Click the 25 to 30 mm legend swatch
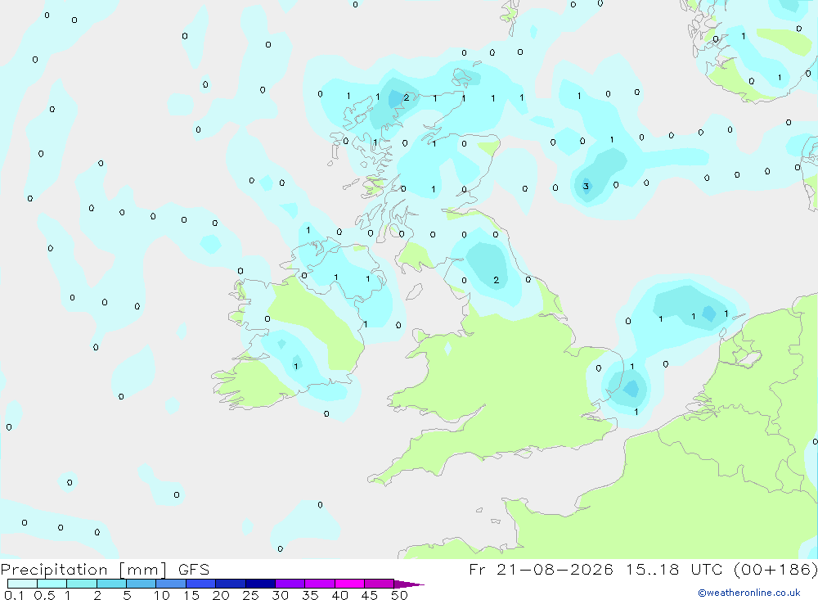Screen dimensions: 818x600 click(x=260, y=584)
